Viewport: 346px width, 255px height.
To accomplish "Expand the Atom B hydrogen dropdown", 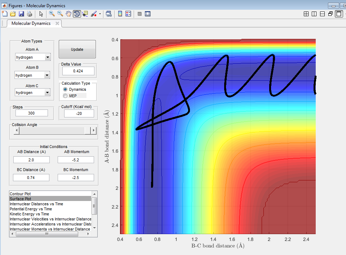I will coord(32,75).
